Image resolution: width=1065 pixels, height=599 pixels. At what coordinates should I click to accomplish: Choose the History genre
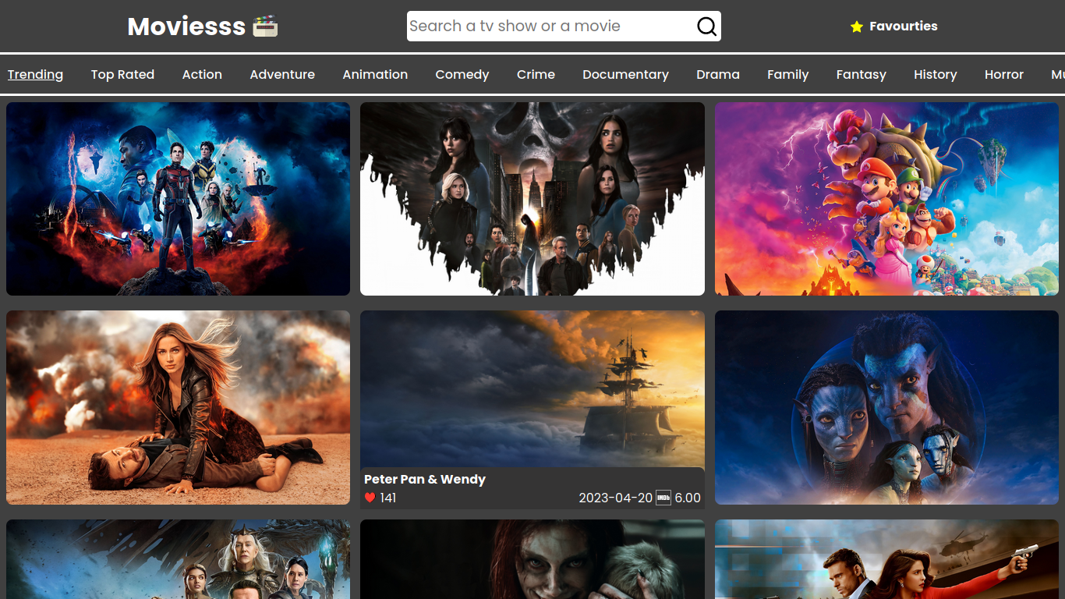coord(935,75)
